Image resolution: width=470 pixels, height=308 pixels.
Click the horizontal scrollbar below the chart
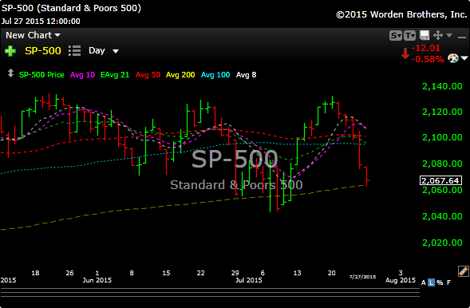pyautogui.click(x=210, y=292)
